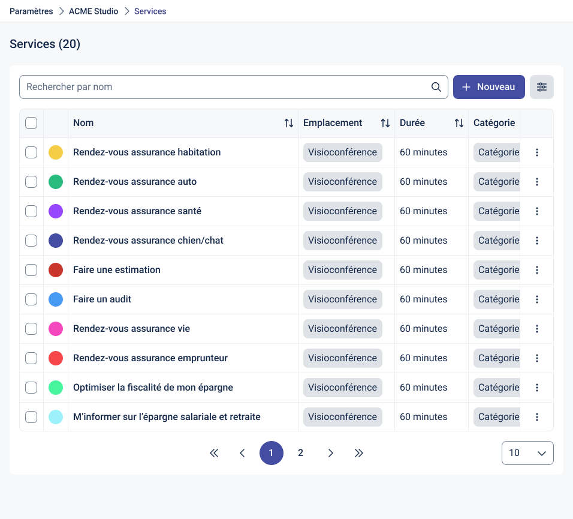Click 60 minutes in assurance auto row
This screenshot has width=573, height=519.
(x=424, y=182)
